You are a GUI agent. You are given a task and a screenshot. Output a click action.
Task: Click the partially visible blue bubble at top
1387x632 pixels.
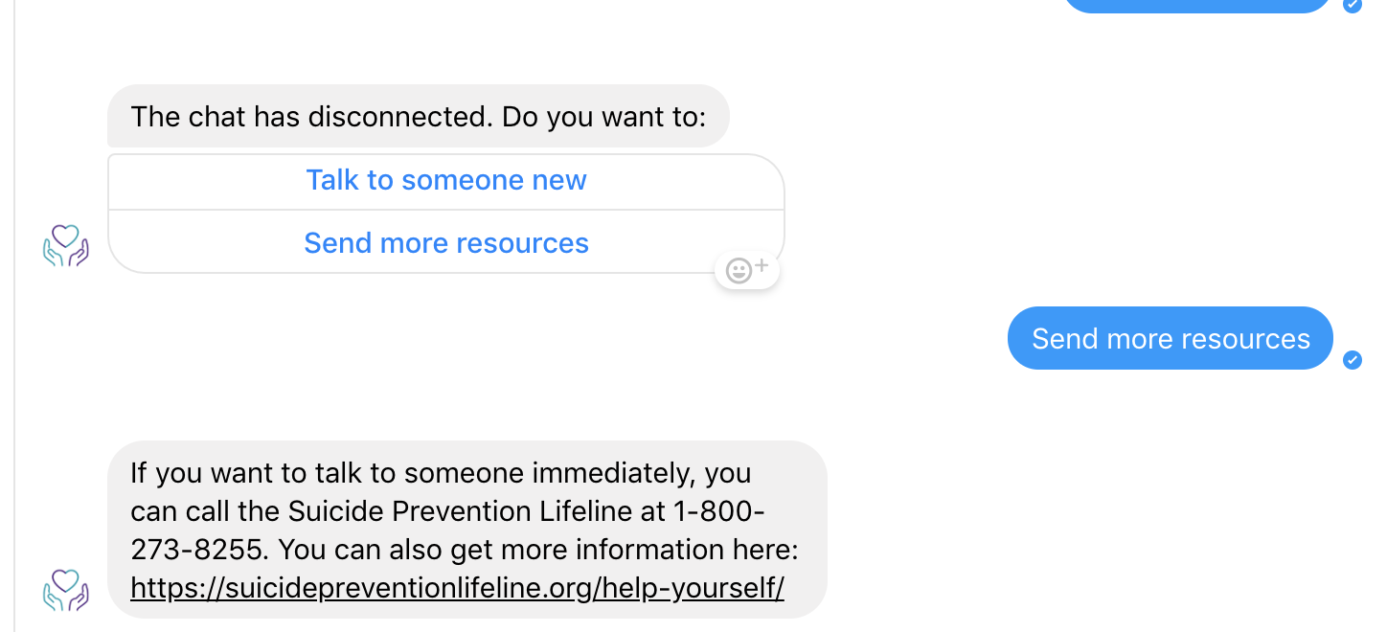pyautogui.click(x=1196, y=5)
